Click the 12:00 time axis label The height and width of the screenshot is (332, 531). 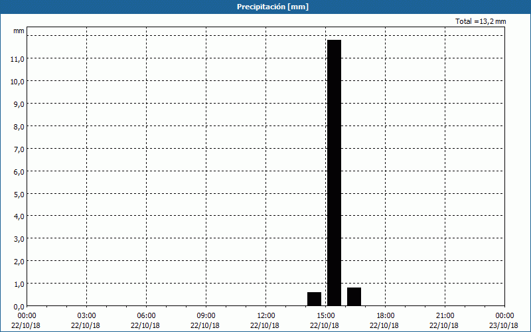[266, 316]
